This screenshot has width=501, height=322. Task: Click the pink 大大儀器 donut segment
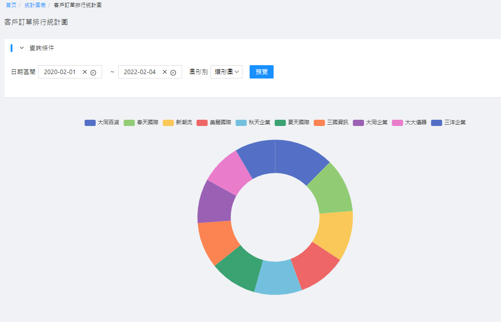[225, 171]
